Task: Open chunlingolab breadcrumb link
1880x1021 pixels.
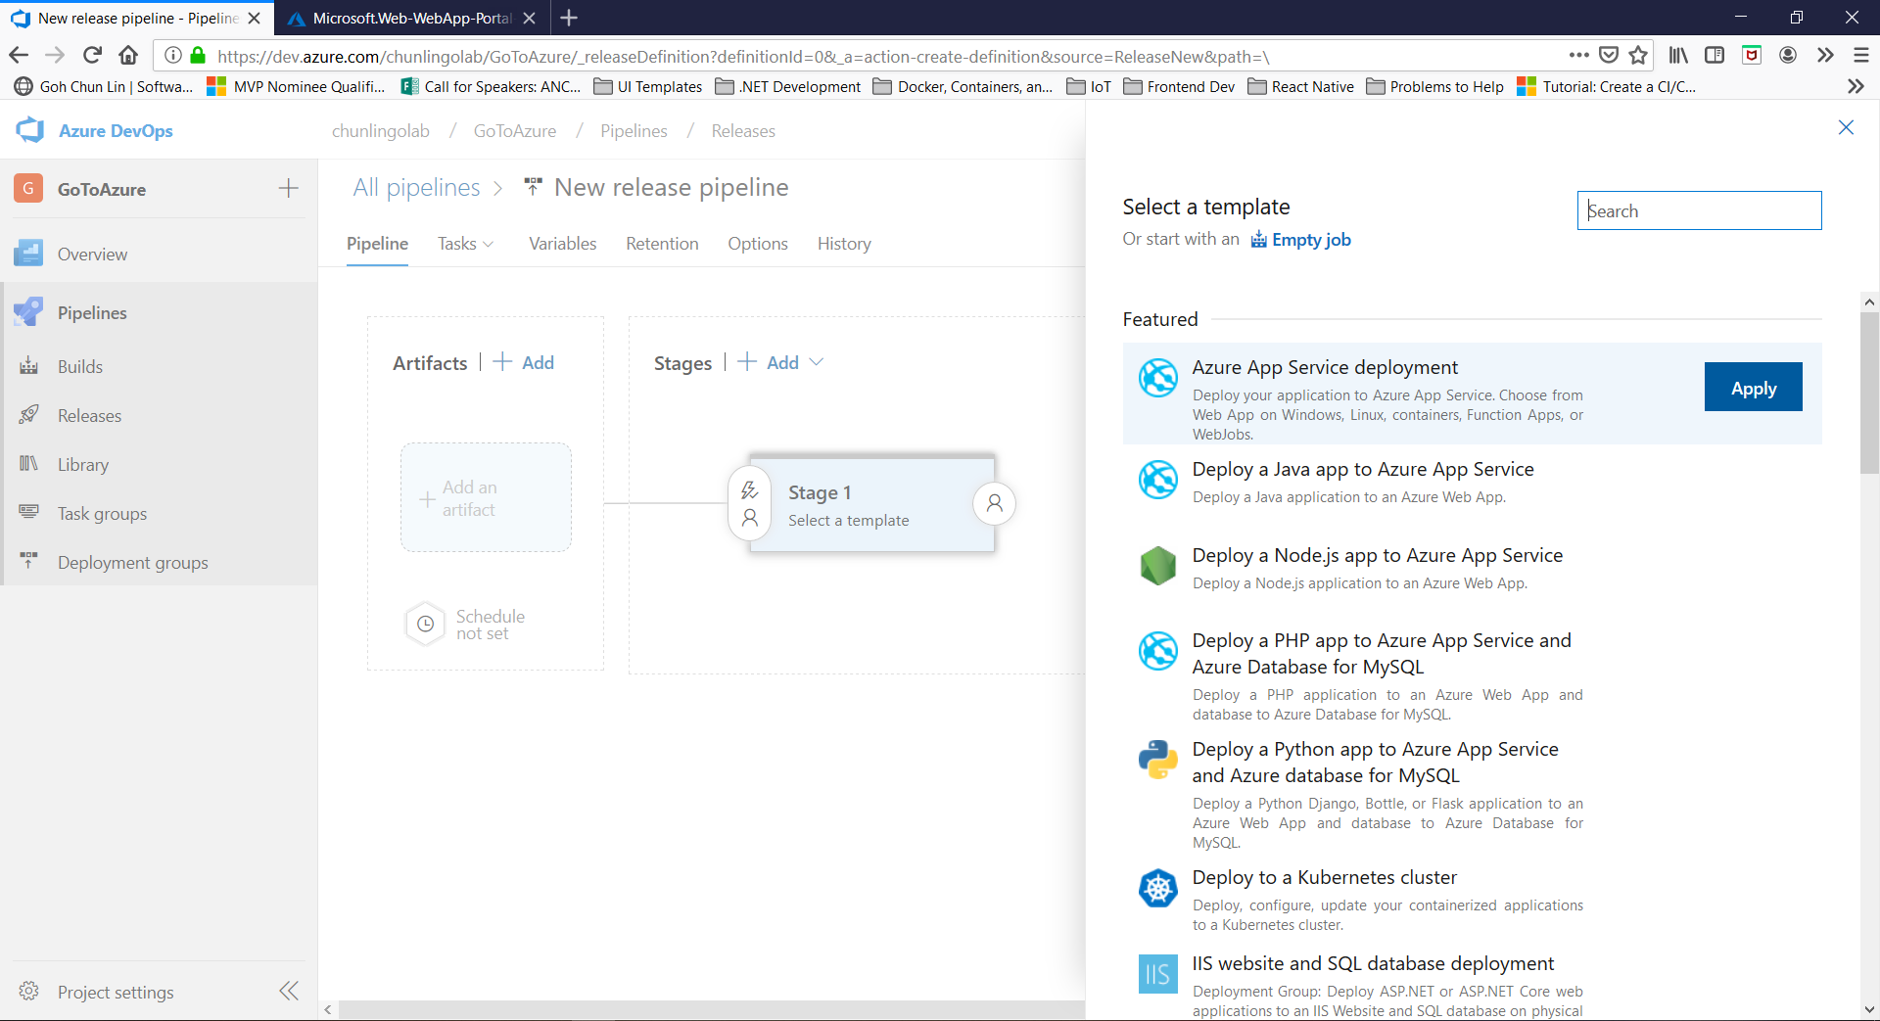Action: pyautogui.click(x=381, y=130)
